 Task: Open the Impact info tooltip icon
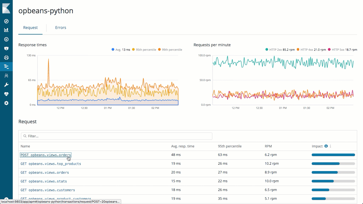[x=326, y=146]
